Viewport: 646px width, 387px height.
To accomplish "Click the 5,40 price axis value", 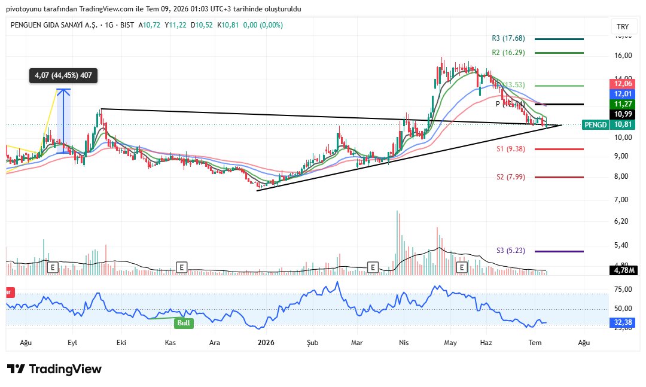I will [x=623, y=245].
